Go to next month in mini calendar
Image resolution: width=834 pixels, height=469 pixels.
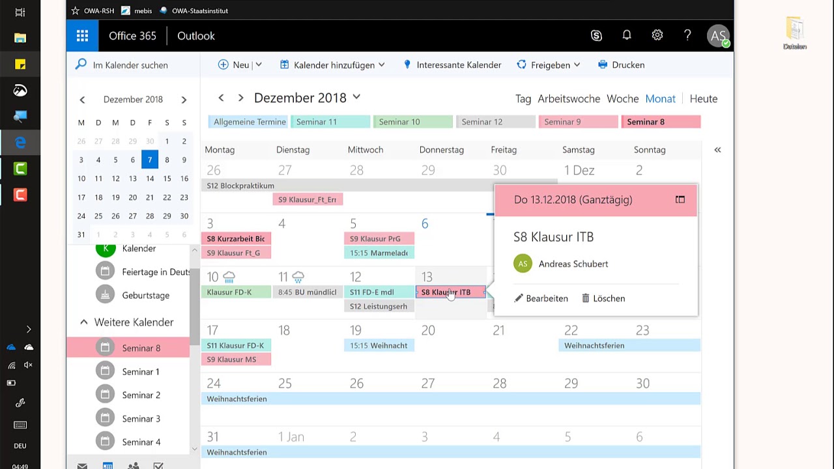184,100
